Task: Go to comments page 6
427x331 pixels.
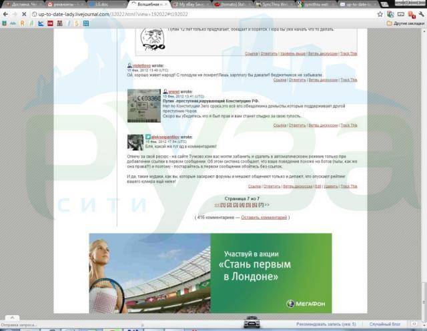Action: (255, 205)
